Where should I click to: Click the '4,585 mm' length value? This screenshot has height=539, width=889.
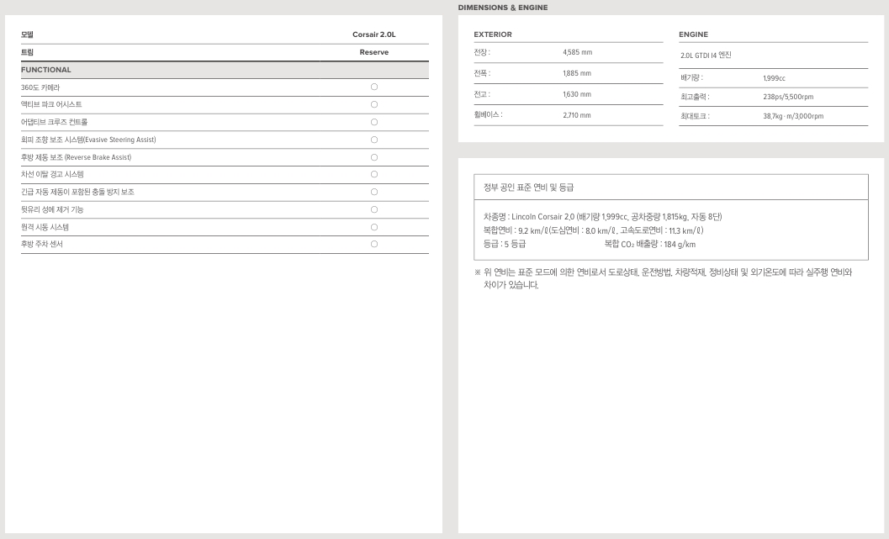577,52
